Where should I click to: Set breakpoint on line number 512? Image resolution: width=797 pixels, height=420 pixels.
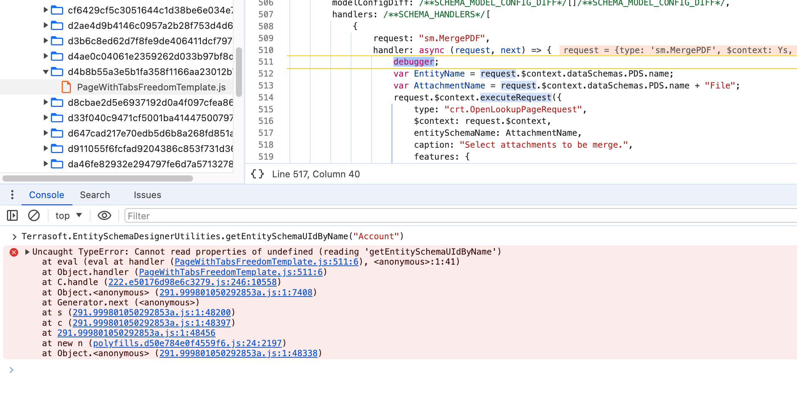pos(266,74)
